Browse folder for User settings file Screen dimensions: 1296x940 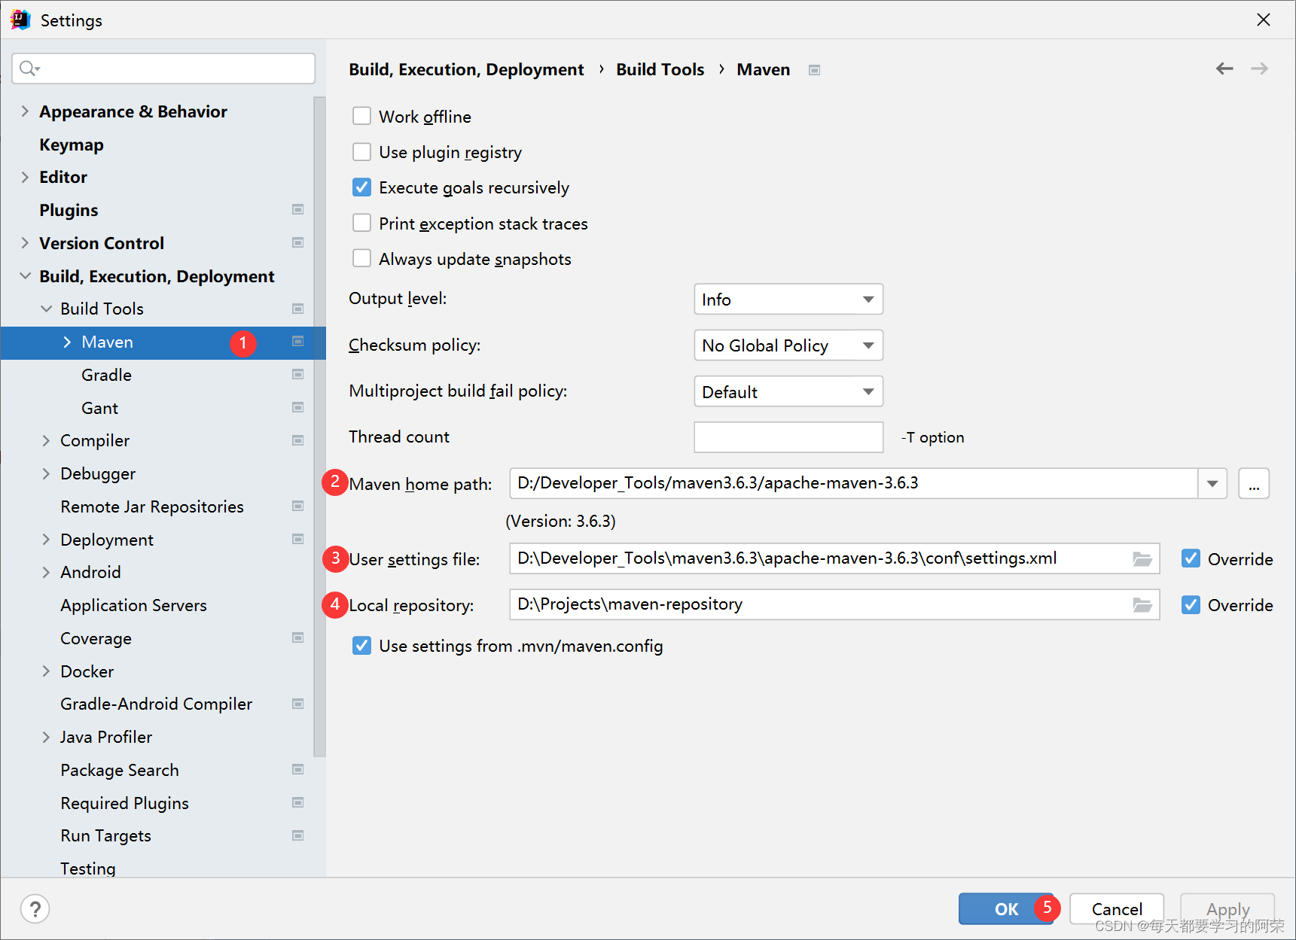coord(1142,558)
